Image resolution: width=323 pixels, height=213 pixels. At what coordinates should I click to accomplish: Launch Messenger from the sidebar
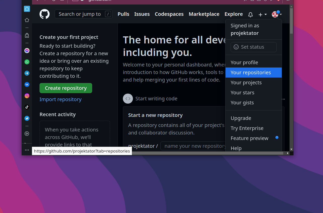[27, 51]
